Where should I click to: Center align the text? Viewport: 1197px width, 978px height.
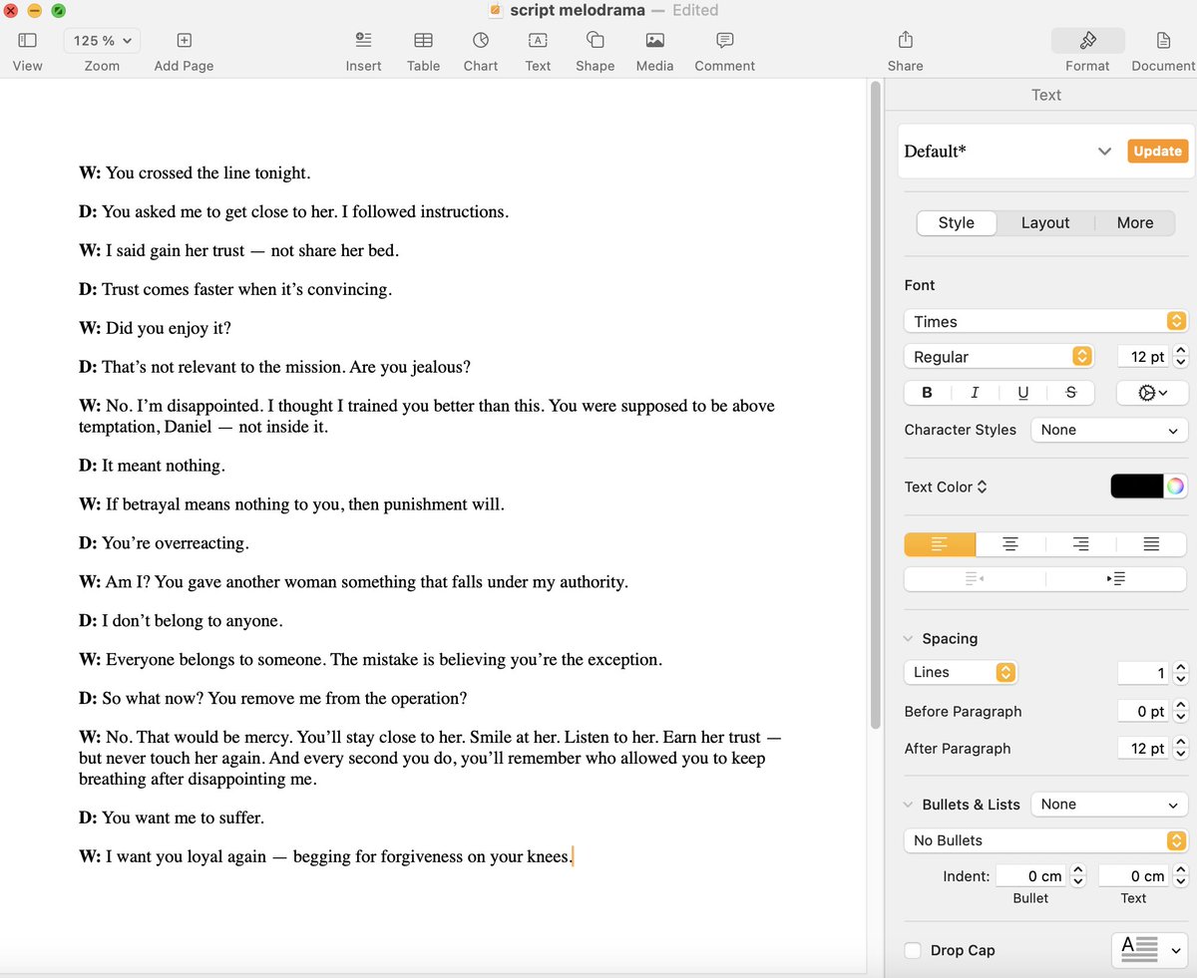(x=1010, y=544)
